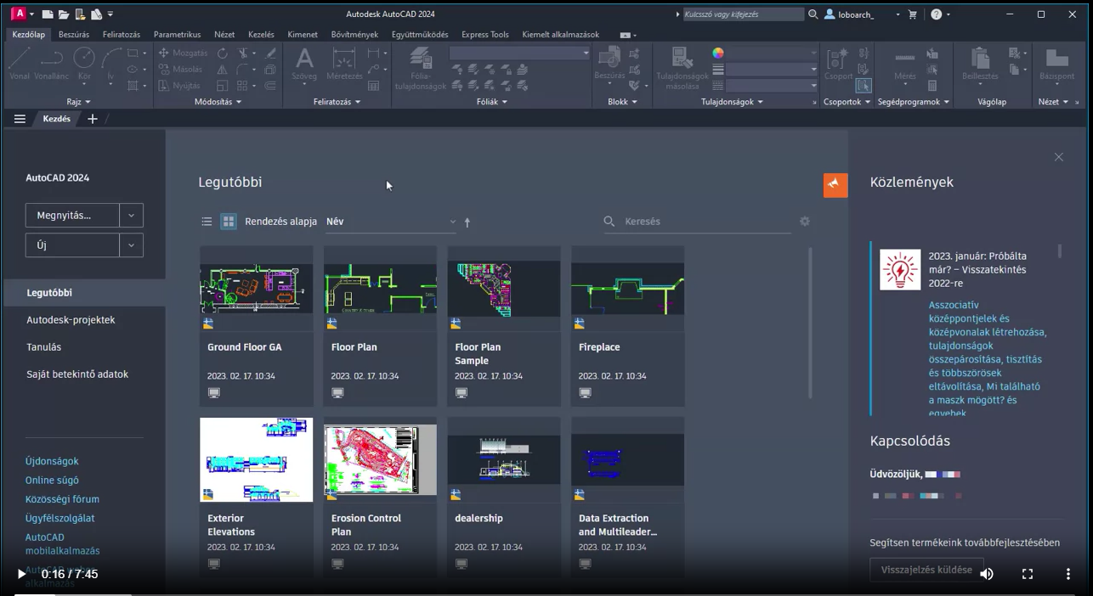Click the color wheel in Tulajdonságok panel

click(x=718, y=53)
